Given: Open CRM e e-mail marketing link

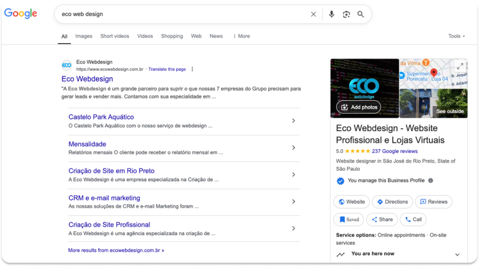Looking at the screenshot, I should (x=104, y=198).
